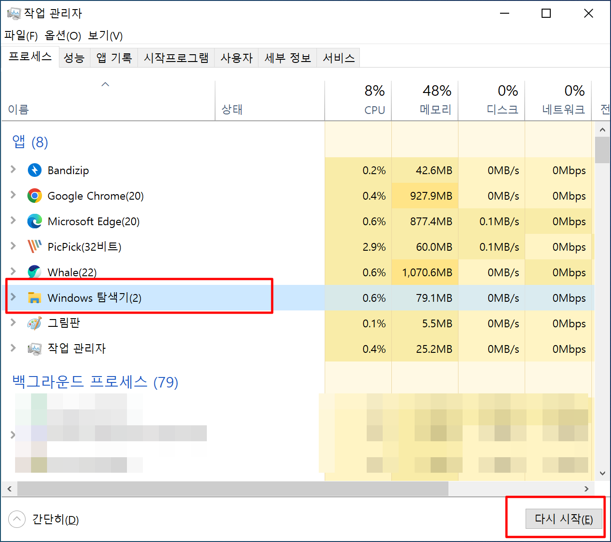Sort by the 이름 column header

pos(108,101)
